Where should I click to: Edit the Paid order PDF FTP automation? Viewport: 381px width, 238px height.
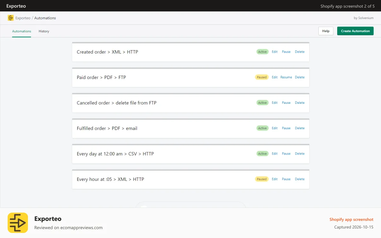pos(275,77)
